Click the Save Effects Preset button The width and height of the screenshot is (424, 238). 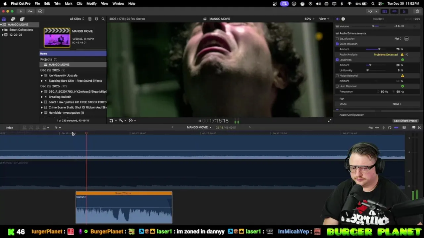coord(405,121)
